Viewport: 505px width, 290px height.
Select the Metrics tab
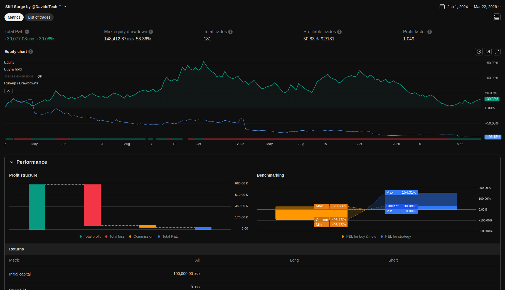pos(14,17)
